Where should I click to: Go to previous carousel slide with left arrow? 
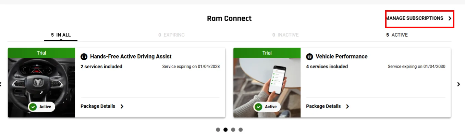pyautogui.click(x=1, y=84)
